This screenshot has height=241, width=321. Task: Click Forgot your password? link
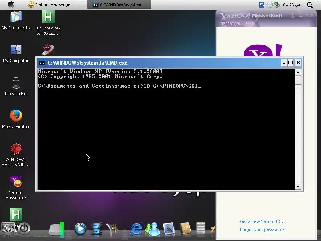click(262, 229)
